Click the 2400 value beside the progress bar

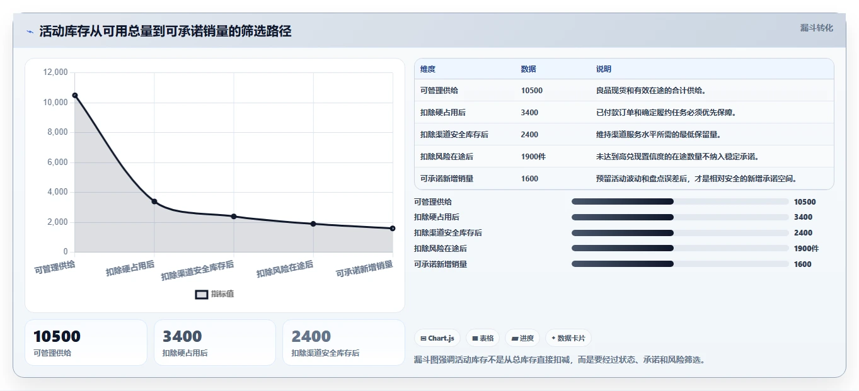tap(803, 233)
